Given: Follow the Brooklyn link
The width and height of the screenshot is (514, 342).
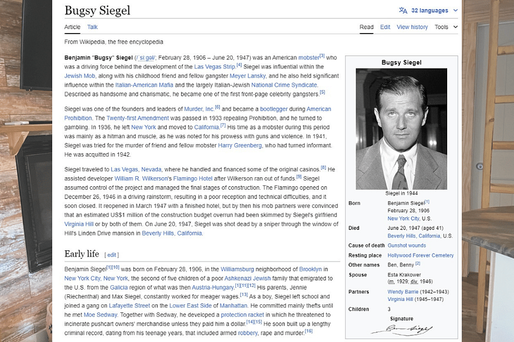Looking at the screenshot, I should pos(311,270).
